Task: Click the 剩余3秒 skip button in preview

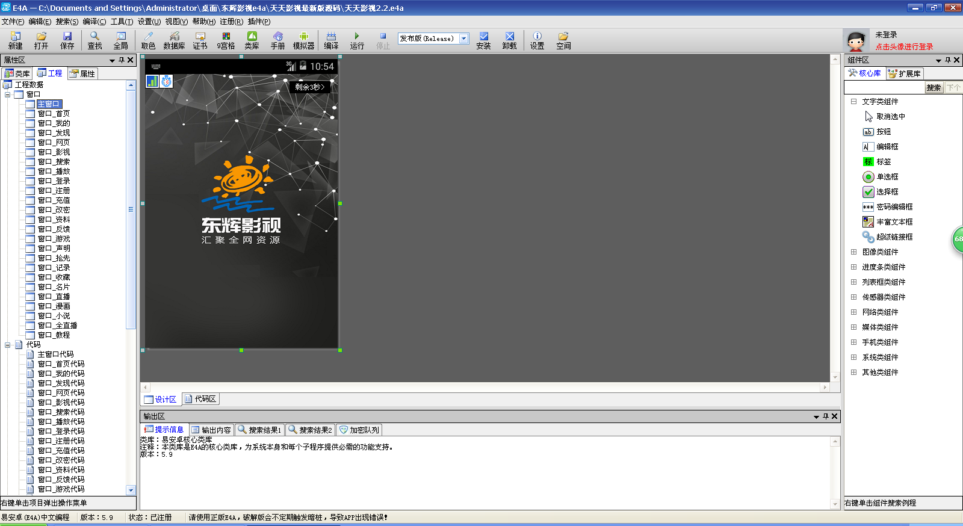Action: coord(310,87)
